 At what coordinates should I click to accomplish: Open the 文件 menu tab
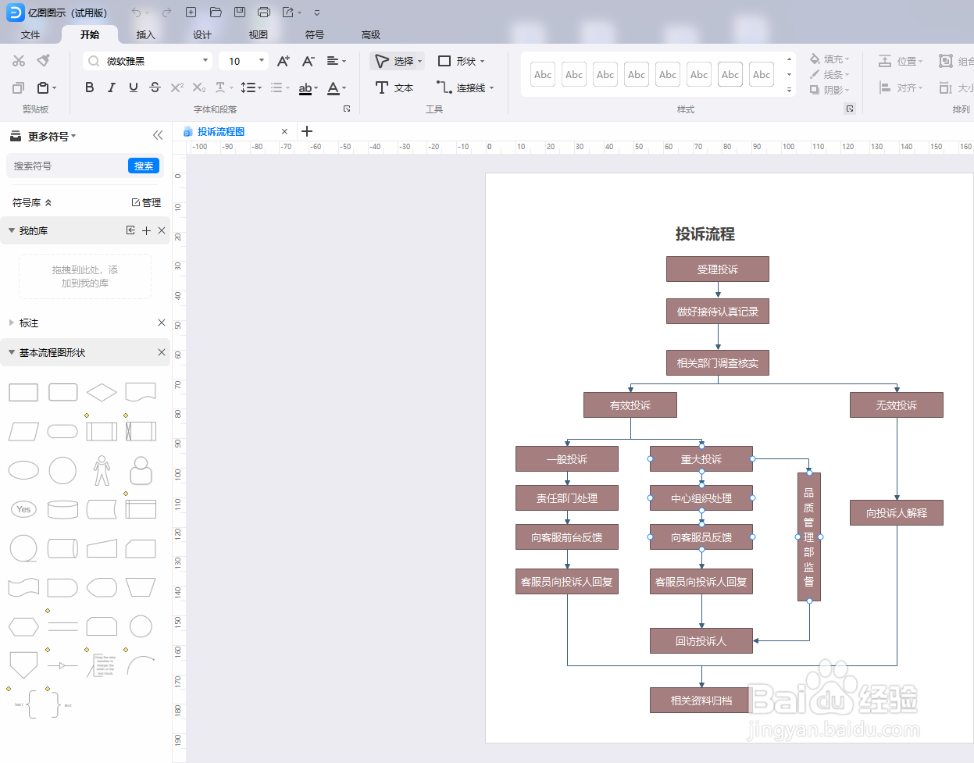click(30, 34)
